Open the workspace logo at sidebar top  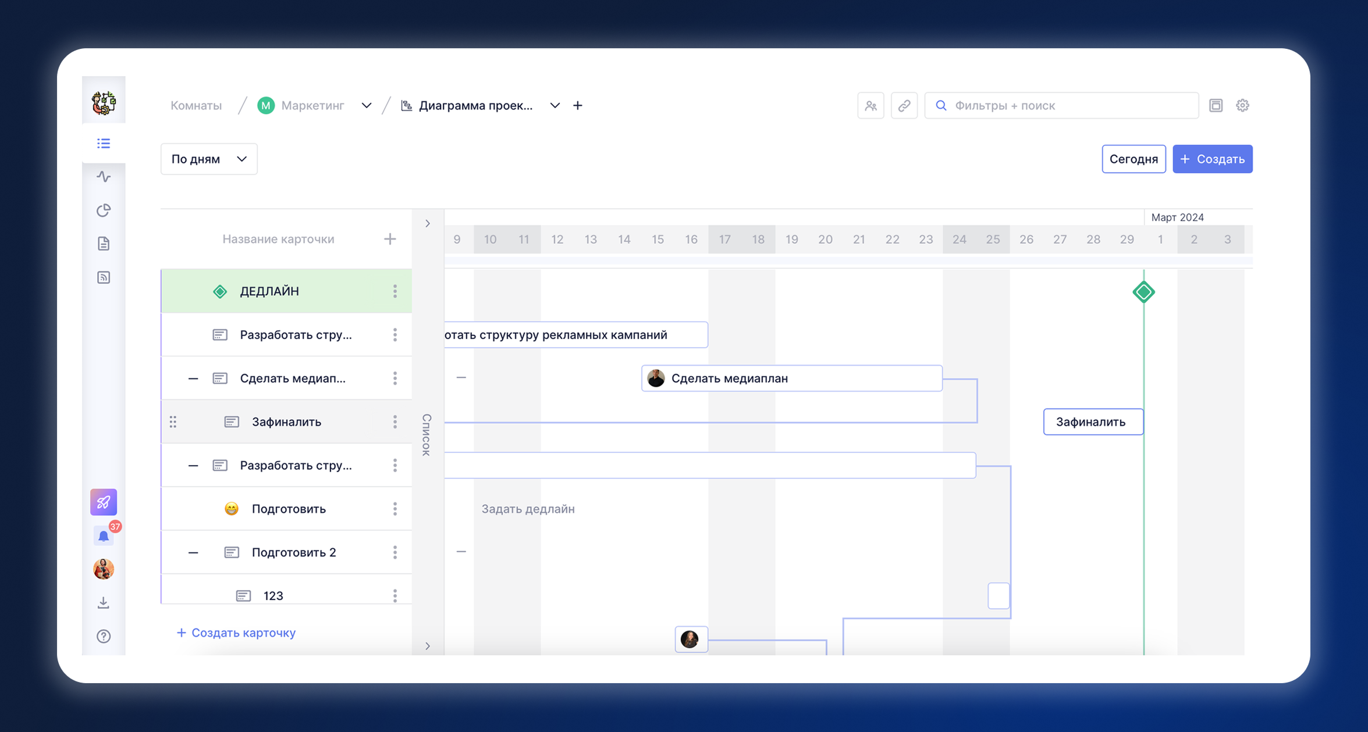point(104,103)
